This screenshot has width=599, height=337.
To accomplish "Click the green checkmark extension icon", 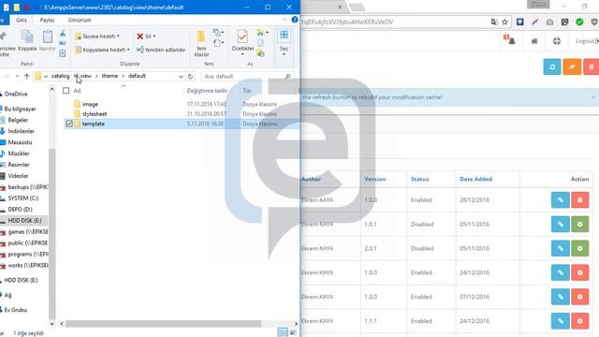I will pos(579,22).
